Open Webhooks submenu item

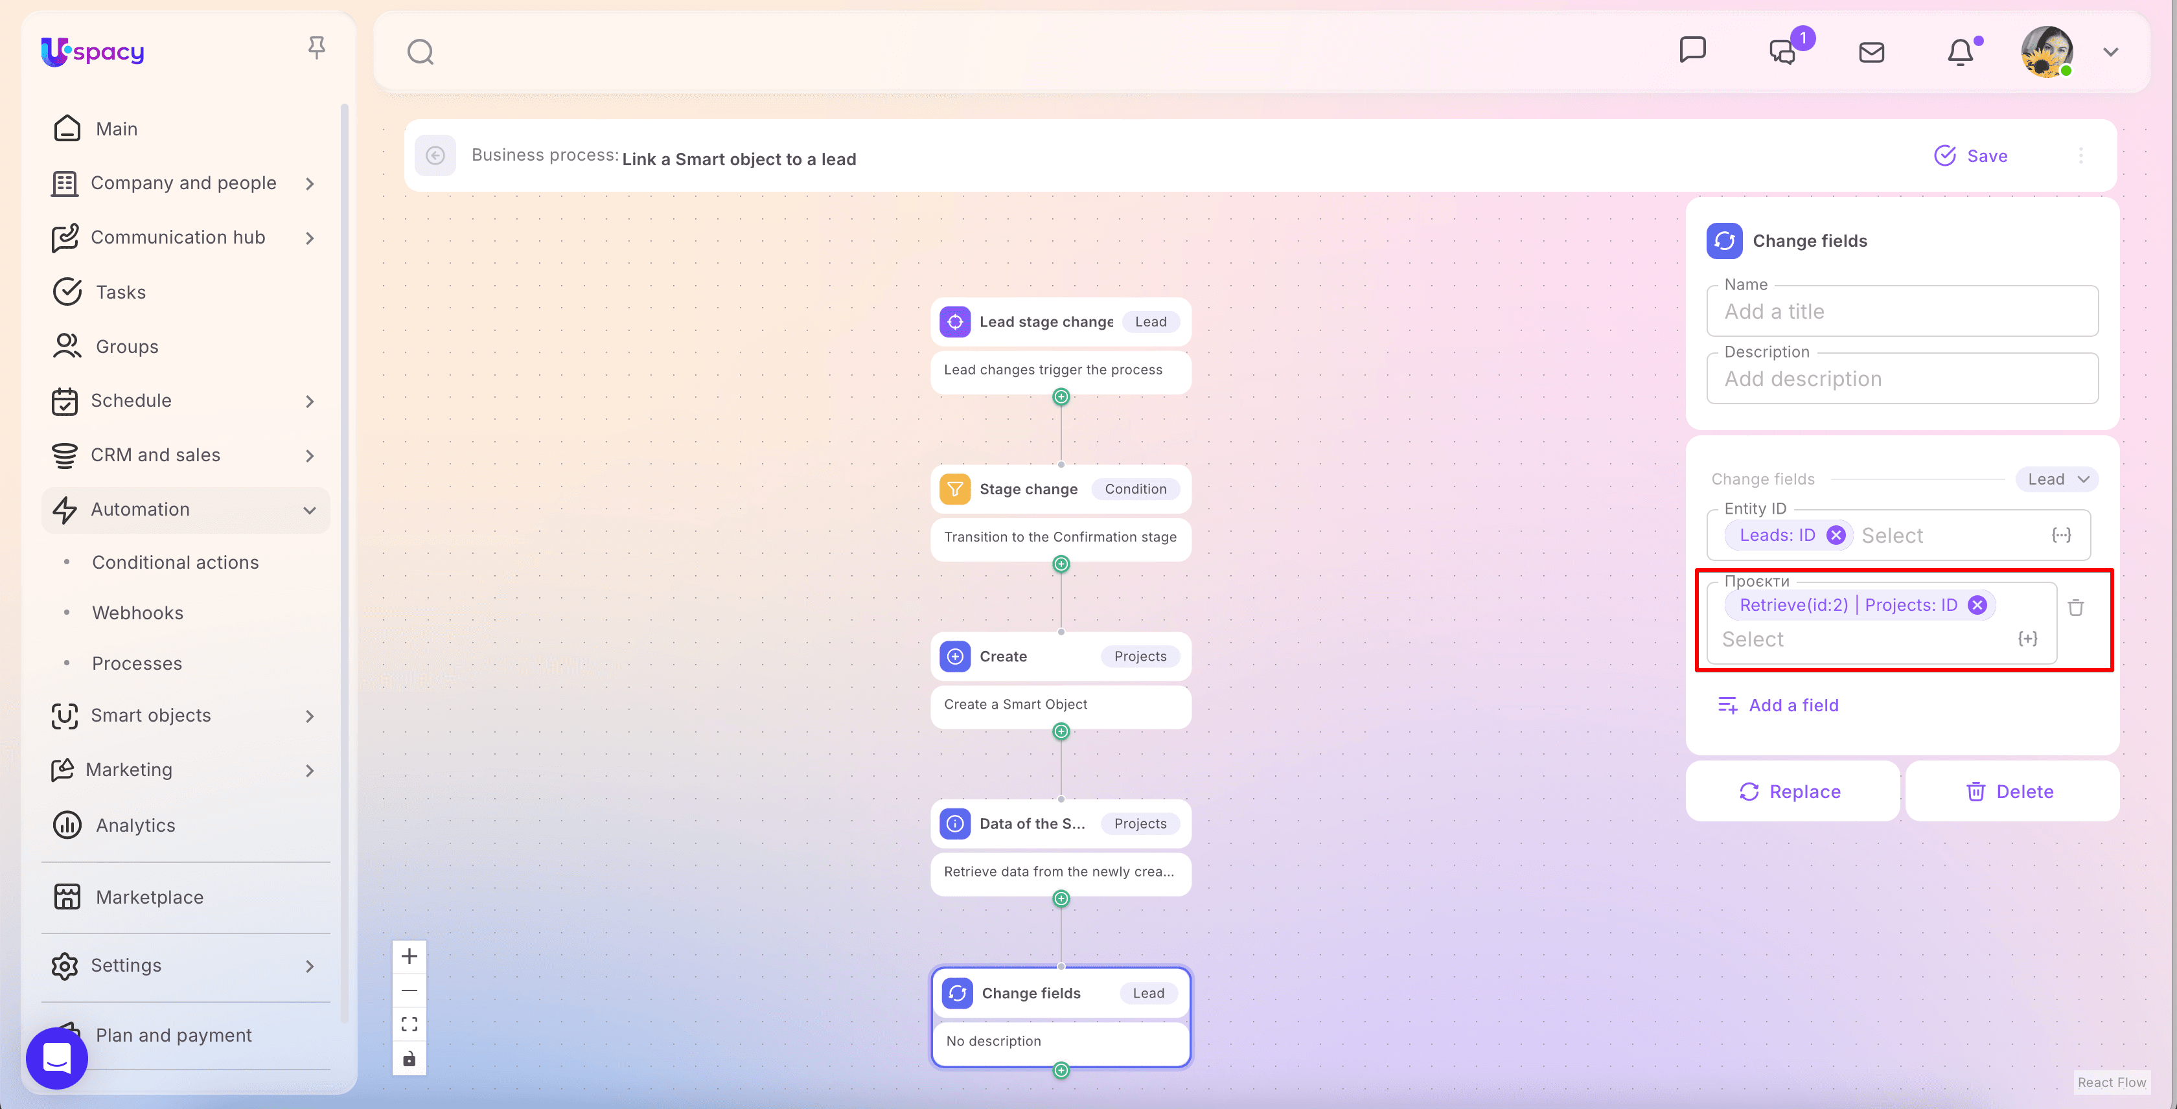[138, 612]
